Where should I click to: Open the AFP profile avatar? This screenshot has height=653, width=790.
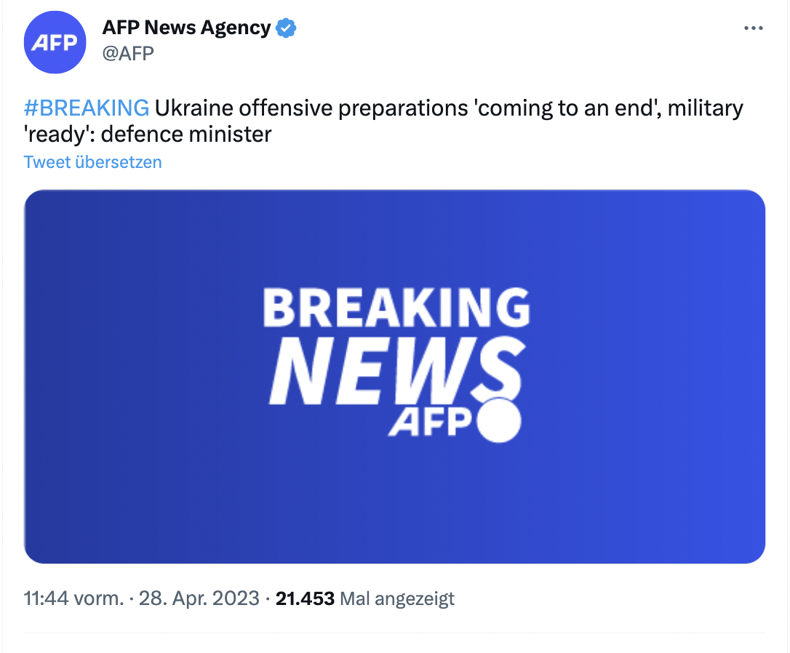[x=55, y=42]
